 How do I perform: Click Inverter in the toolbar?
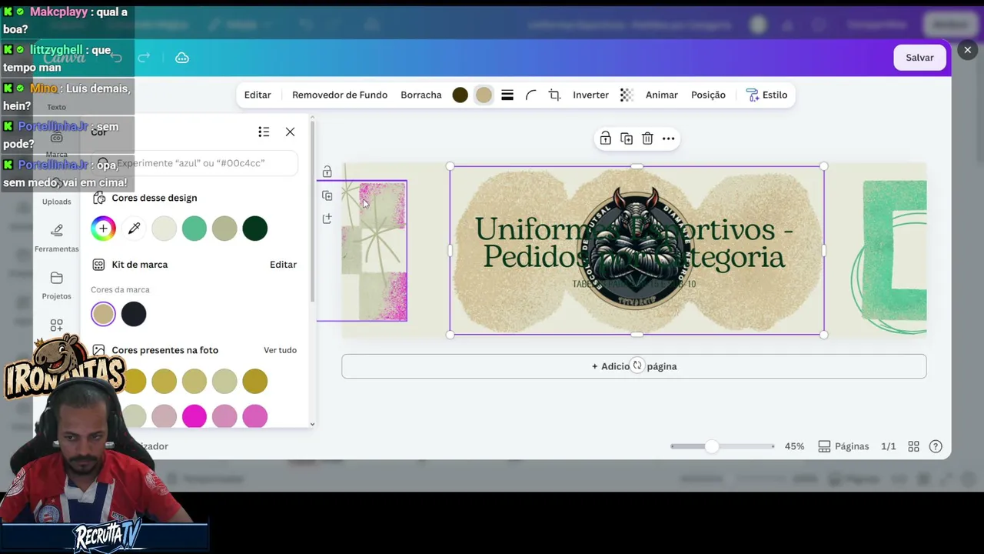pos(590,95)
